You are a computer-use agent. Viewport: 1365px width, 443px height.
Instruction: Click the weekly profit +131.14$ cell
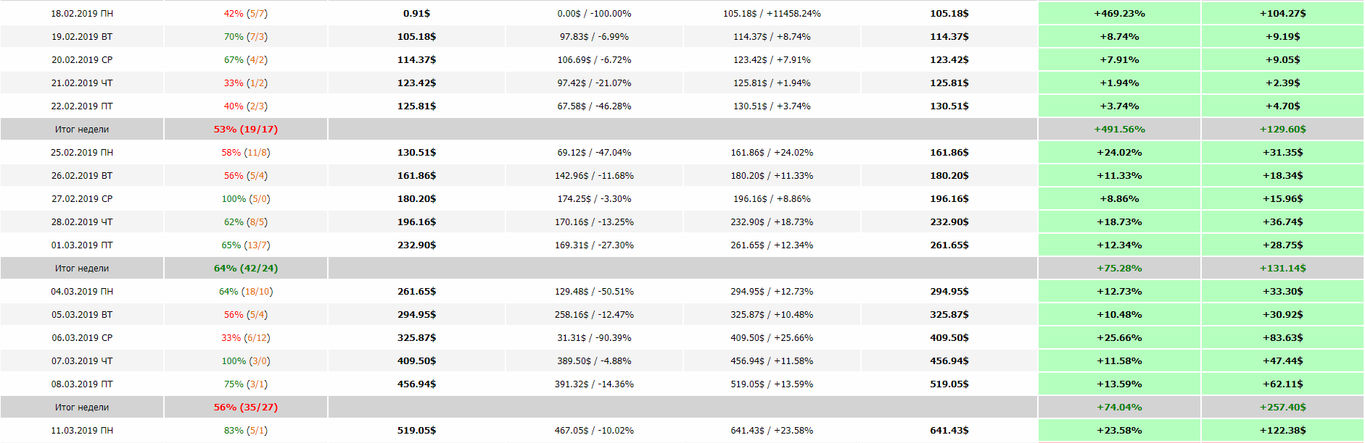(1282, 269)
